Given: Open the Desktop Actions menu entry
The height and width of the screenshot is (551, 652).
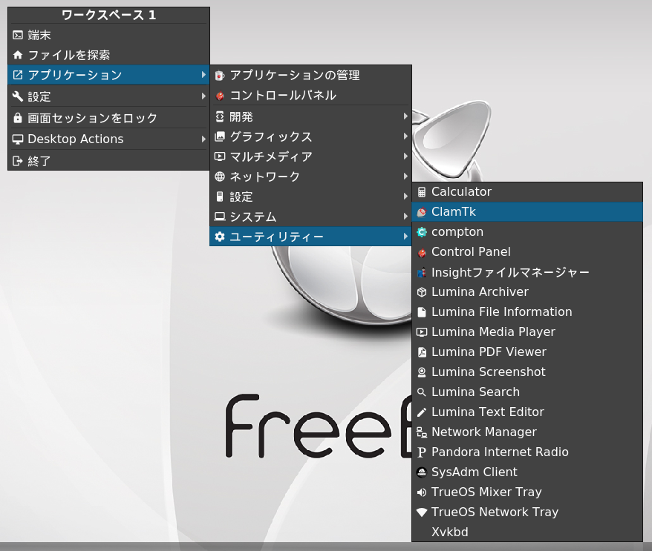Looking at the screenshot, I should 108,139.
